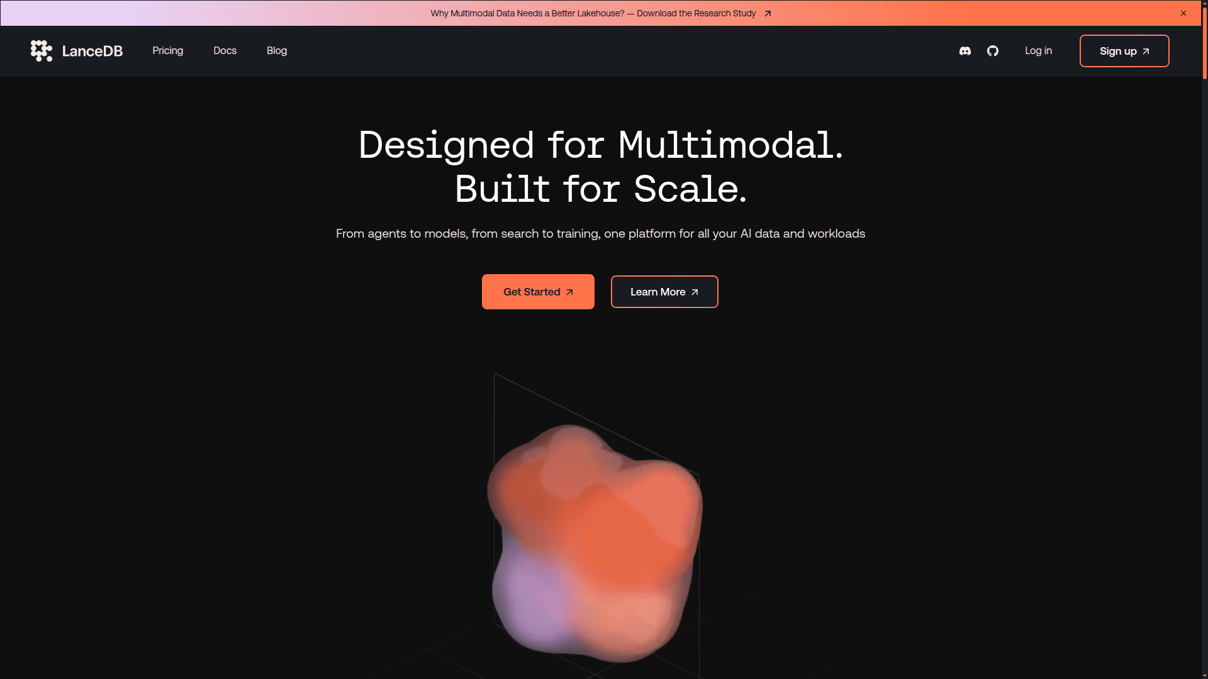Open the GitHub repository icon
1208x679 pixels.
pyautogui.click(x=993, y=51)
